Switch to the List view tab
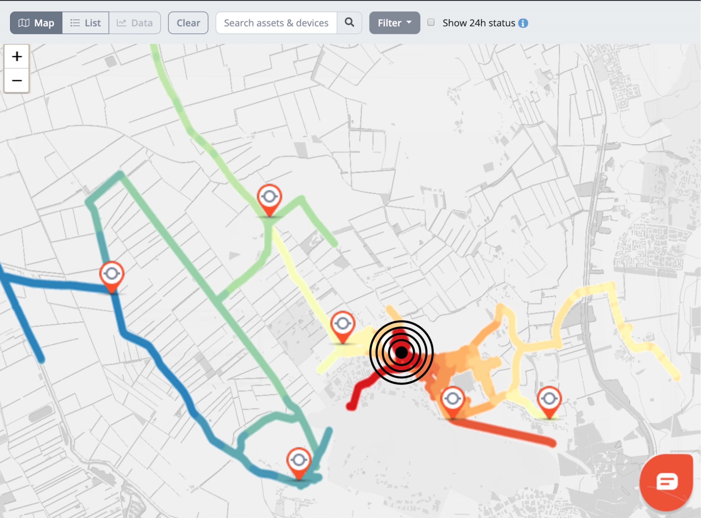This screenshot has width=702, height=518. point(86,22)
